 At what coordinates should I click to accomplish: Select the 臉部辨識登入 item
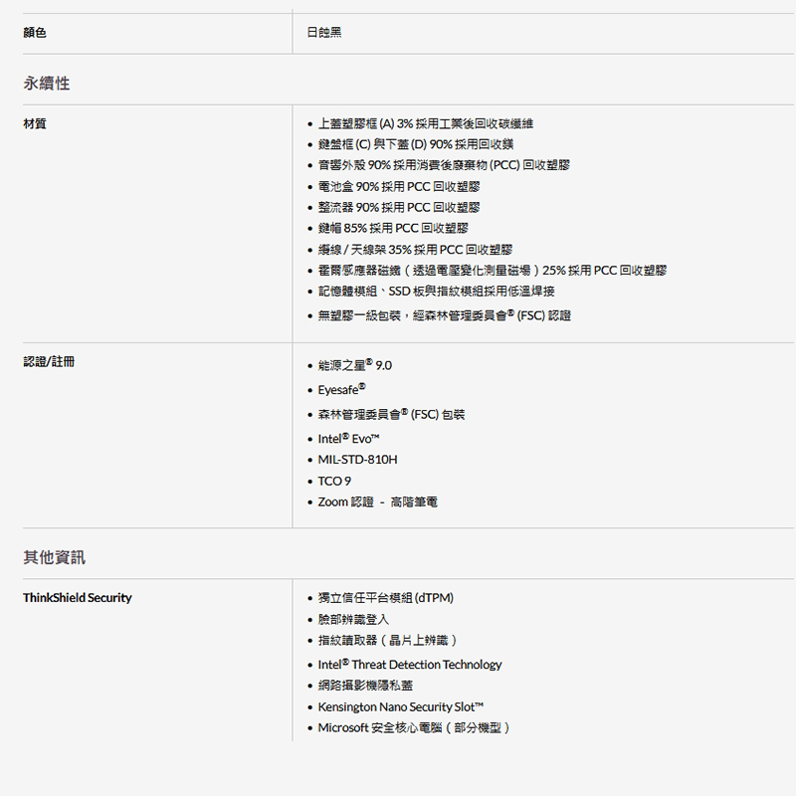pyautogui.click(x=353, y=619)
